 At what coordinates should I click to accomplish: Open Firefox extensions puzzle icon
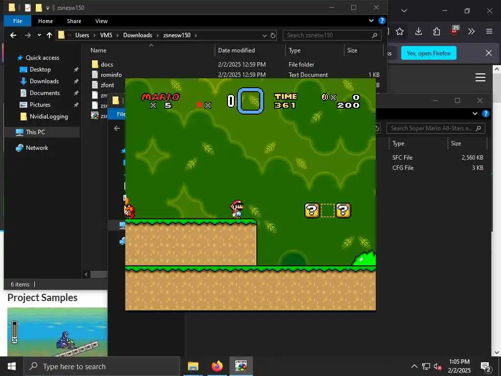(x=436, y=31)
